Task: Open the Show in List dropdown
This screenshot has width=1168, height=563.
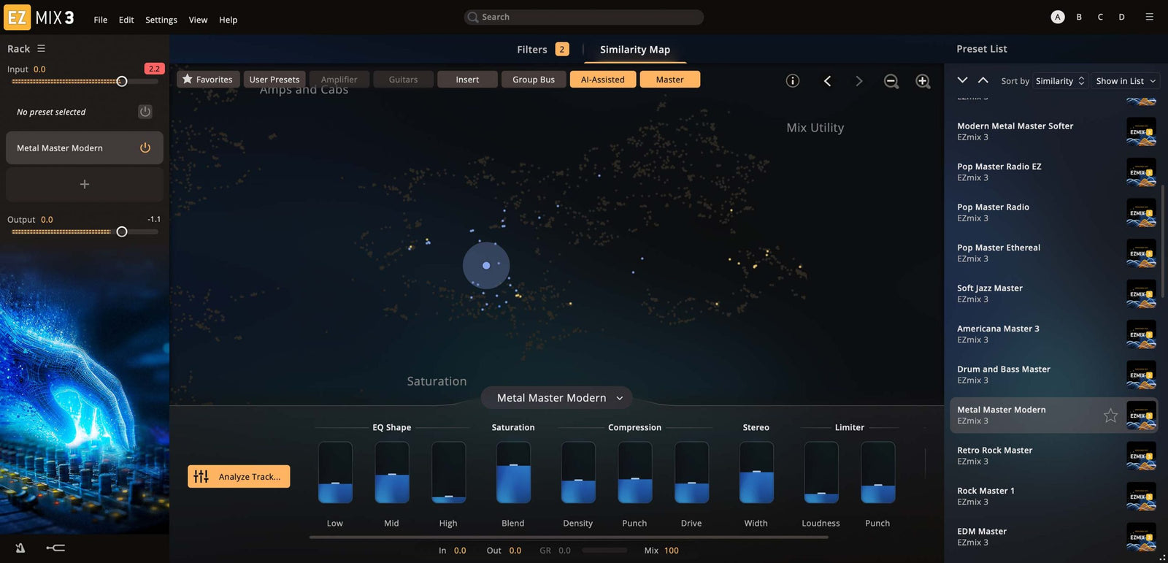Action: [x=1126, y=81]
